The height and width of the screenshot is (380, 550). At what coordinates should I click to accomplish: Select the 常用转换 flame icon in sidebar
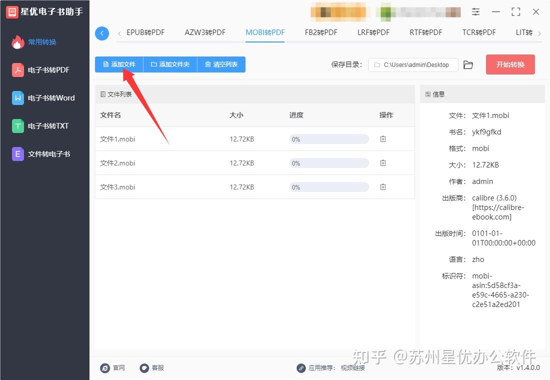click(x=17, y=42)
